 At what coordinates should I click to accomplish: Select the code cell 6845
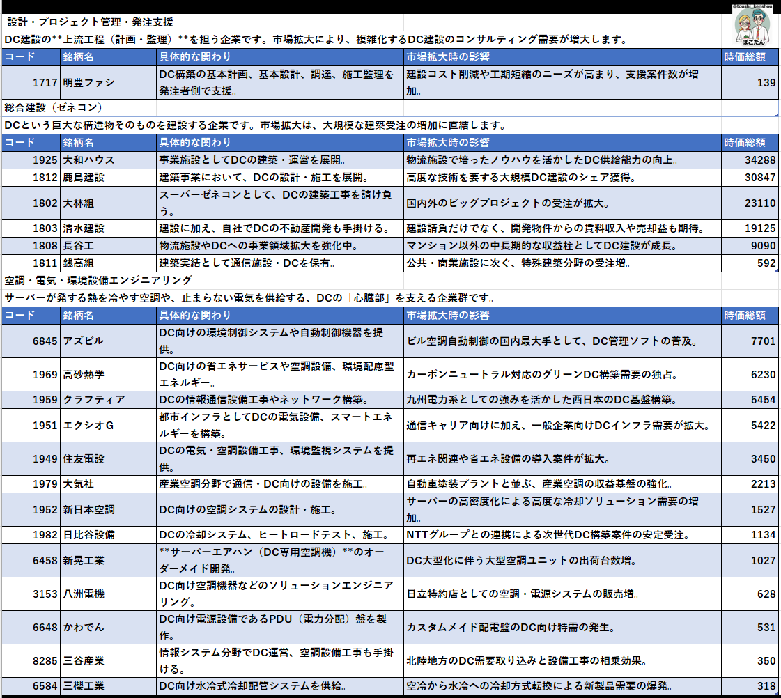(31, 341)
